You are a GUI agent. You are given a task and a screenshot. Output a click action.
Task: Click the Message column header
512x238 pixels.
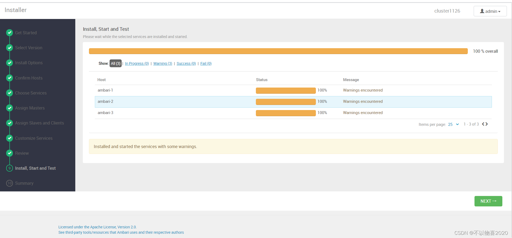tap(351, 80)
